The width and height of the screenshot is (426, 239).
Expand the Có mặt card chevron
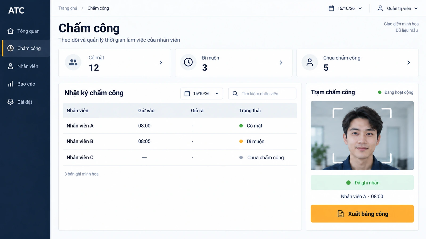(161, 62)
